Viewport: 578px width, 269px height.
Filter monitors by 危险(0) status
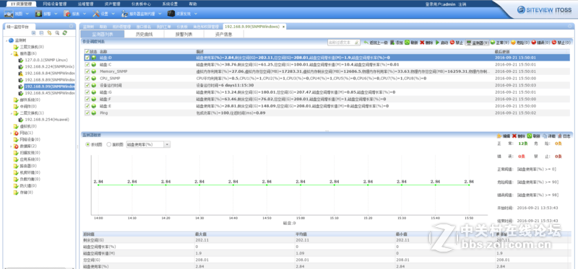pyautogui.click(x=520, y=43)
